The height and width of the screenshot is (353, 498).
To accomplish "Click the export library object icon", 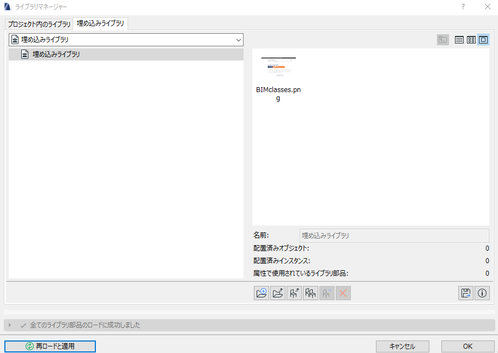I will [294, 293].
